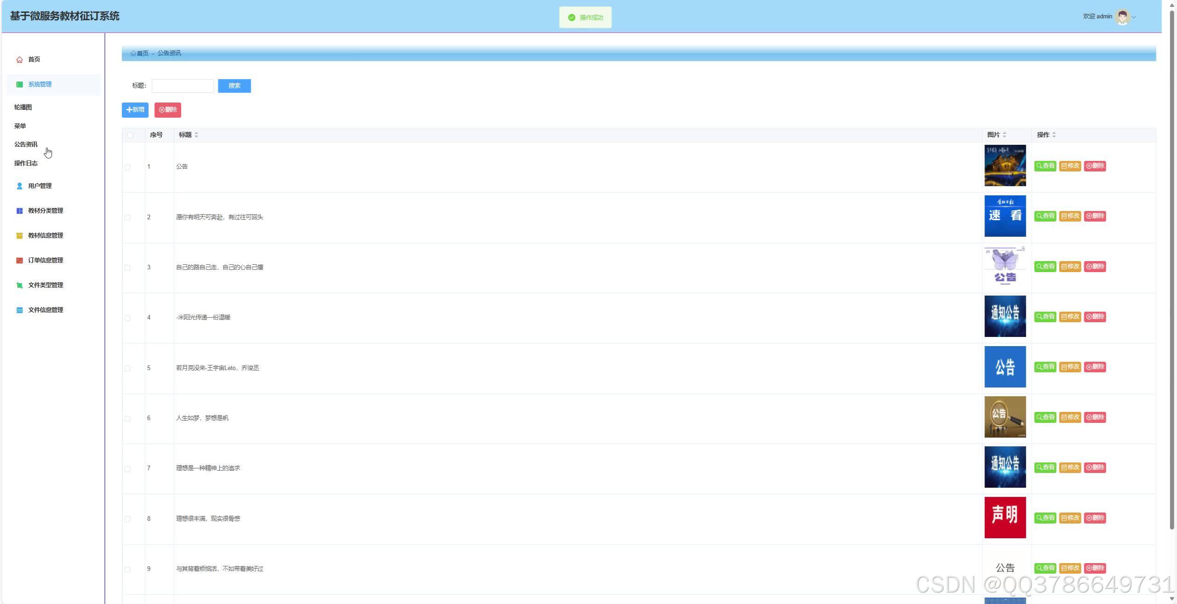This screenshot has height=604, width=1177.
Task: Open the 操作日志 submenu item
Action: pyautogui.click(x=26, y=164)
